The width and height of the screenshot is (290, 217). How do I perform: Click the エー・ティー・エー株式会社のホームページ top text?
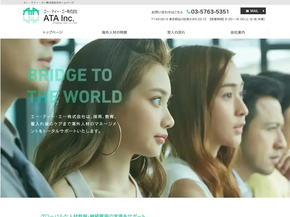pyautogui.click(x=49, y=3)
